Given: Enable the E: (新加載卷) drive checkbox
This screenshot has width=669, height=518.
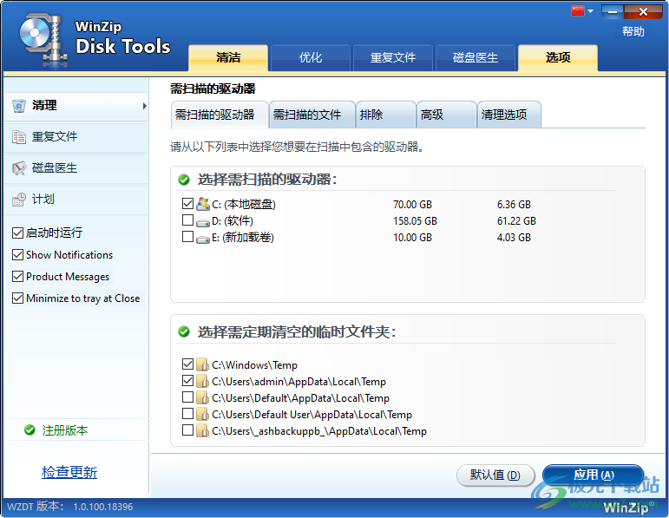Looking at the screenshot, I should 187,236.
